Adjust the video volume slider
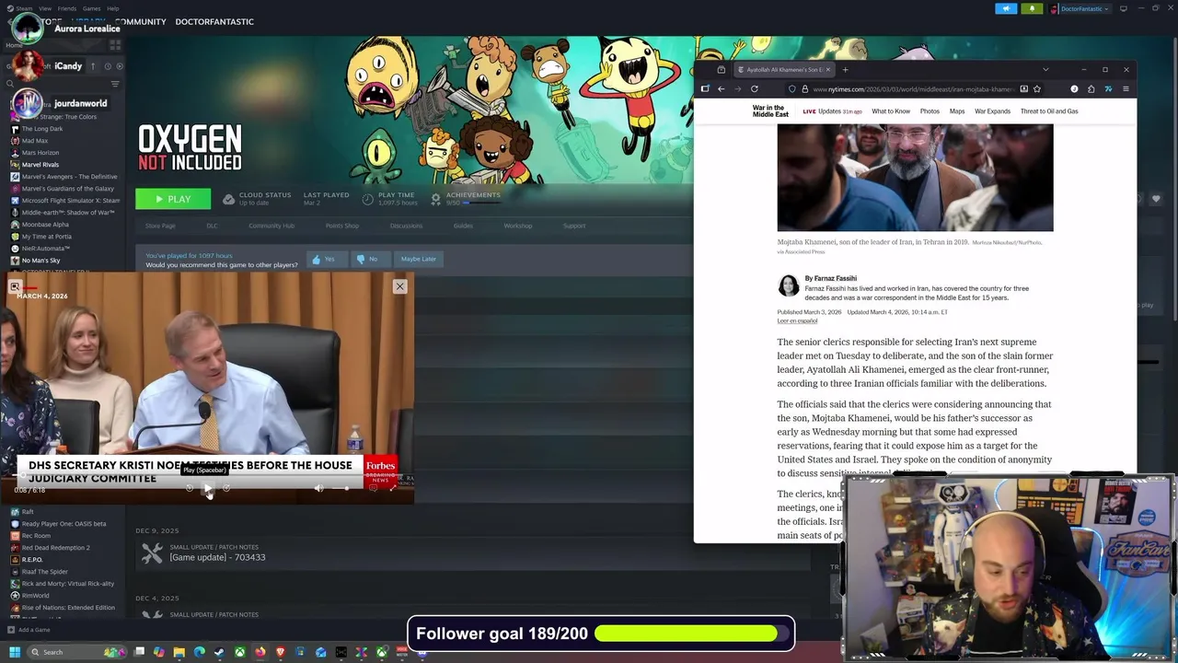This screenshot has height=663, width=1178. point(342,488)
